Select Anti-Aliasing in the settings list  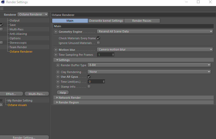[18, 34]
